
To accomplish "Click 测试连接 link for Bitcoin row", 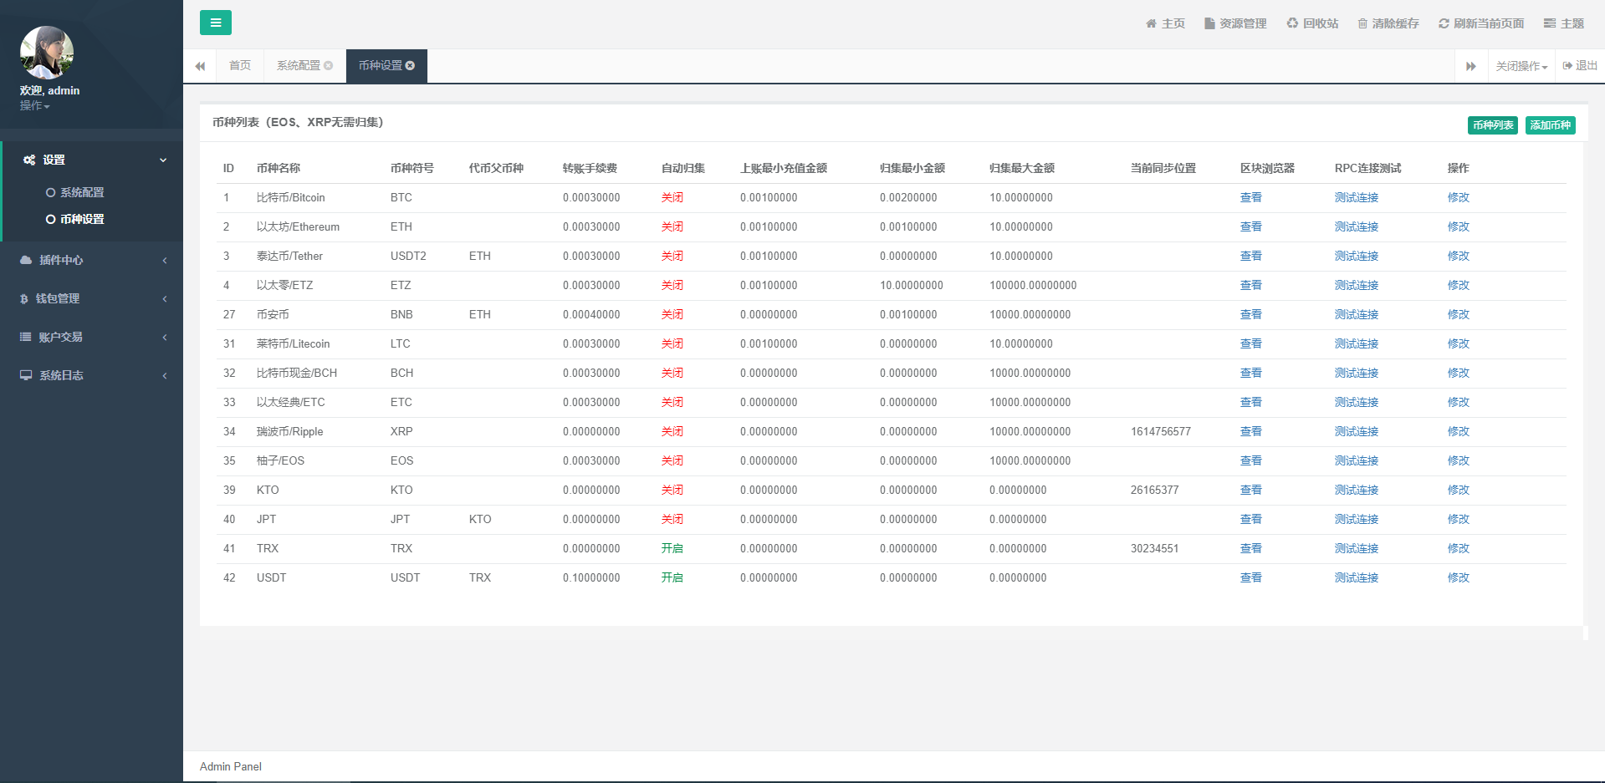I will pos(1356,198).
